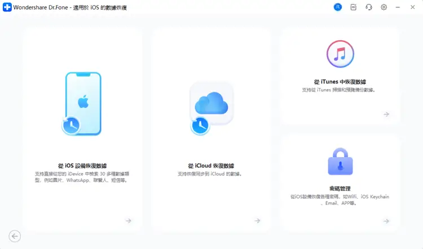423x249 pixels.
Task: Click description mentioning iOS Keychain
Action: [x=340, y=200]
